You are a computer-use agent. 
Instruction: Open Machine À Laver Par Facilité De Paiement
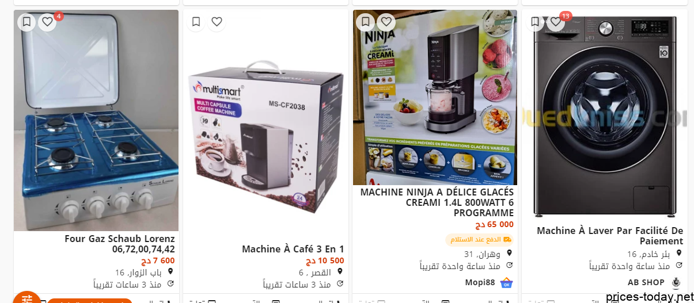pos(610,236)
